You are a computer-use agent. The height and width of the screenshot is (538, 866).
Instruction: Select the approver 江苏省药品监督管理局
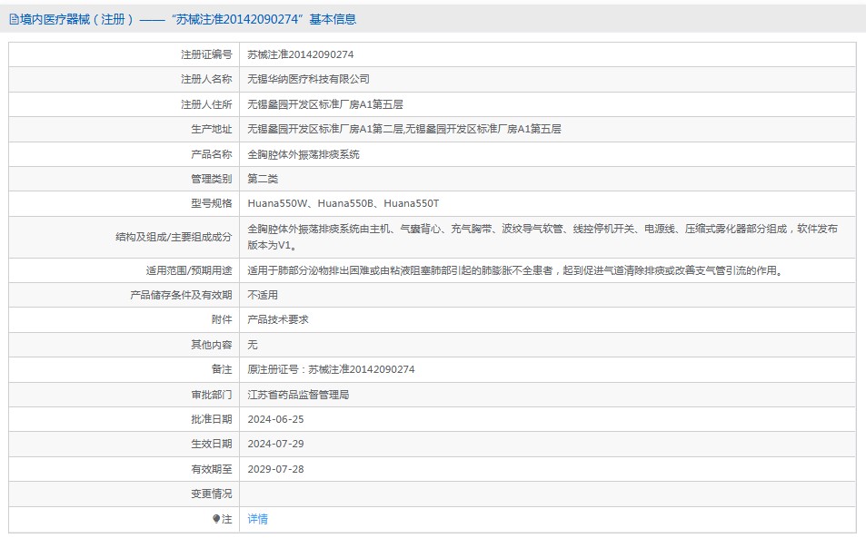pos(298,395)
